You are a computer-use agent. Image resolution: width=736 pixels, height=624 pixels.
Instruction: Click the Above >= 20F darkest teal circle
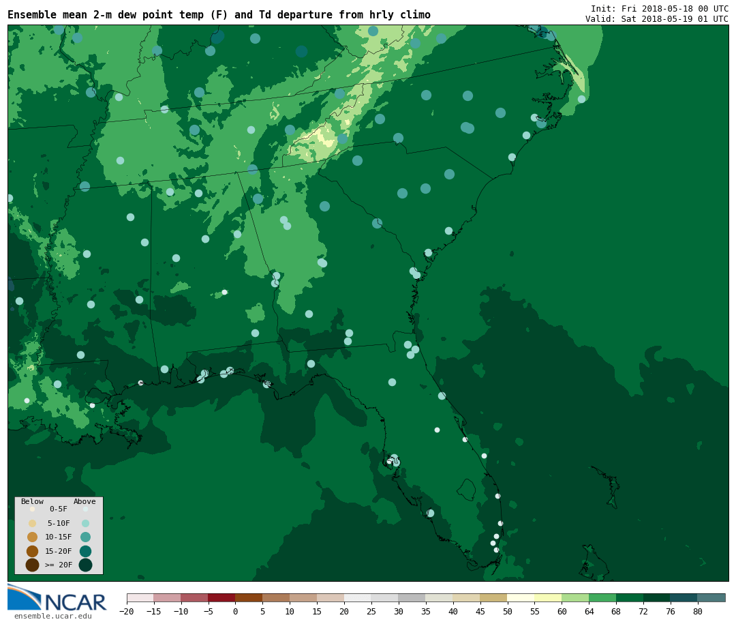click(x=85, y=565)
